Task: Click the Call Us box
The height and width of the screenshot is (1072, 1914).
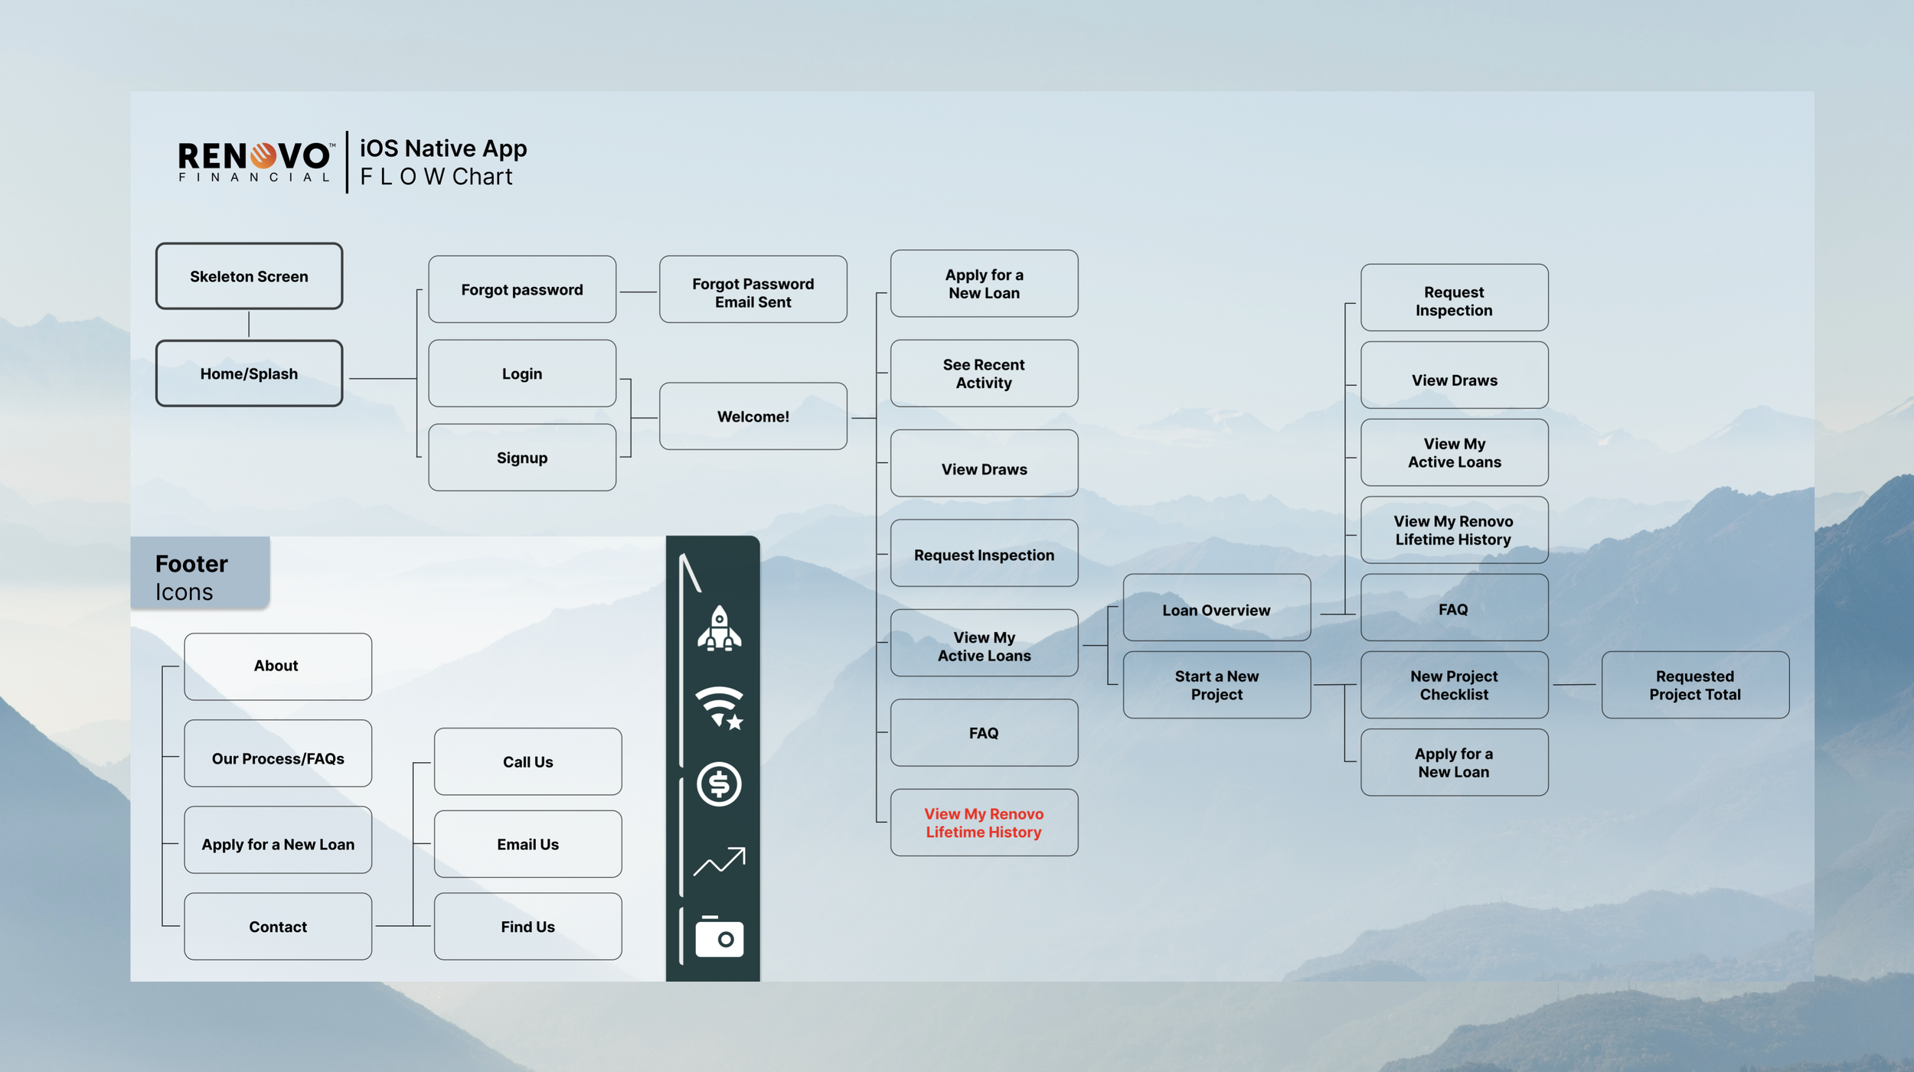Action: coord(527,761)
